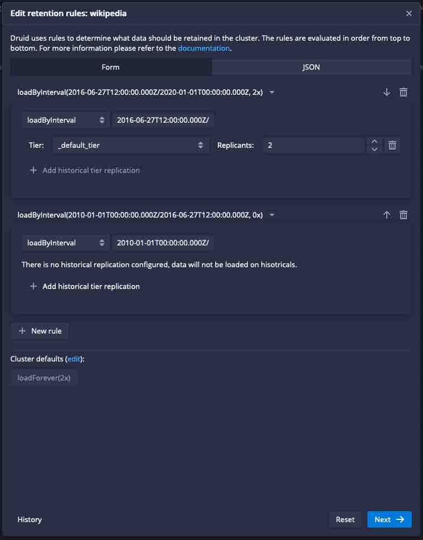Open rule type dropdown in first rule
Image resolution: width=423 pixels, height=540 pixels.
point(66,120)
